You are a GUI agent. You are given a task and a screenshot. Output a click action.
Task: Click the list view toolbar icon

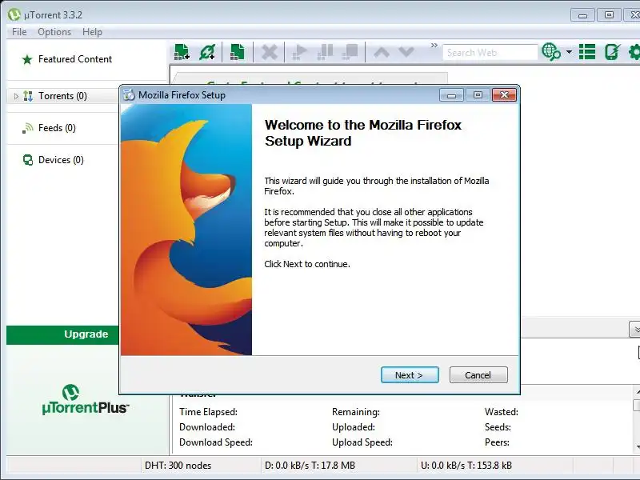587,52
